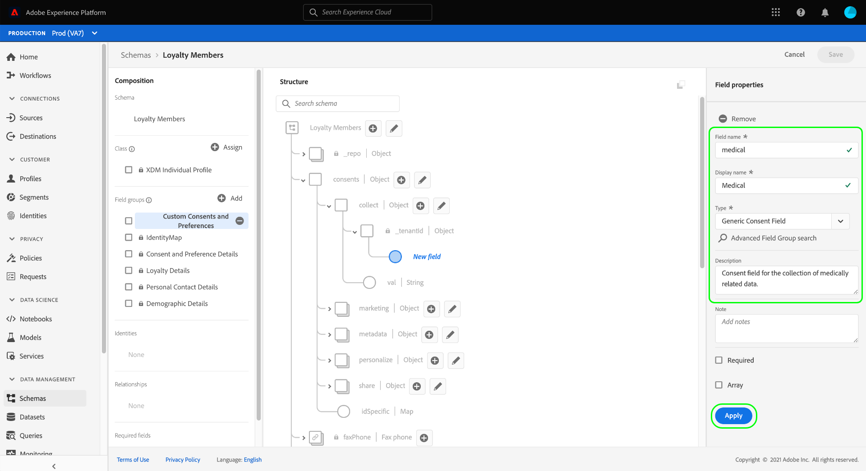The height and width of the screenshot is (471, 866).
Task: Edit the consents object with pencil icon
Action: (422, 180)
